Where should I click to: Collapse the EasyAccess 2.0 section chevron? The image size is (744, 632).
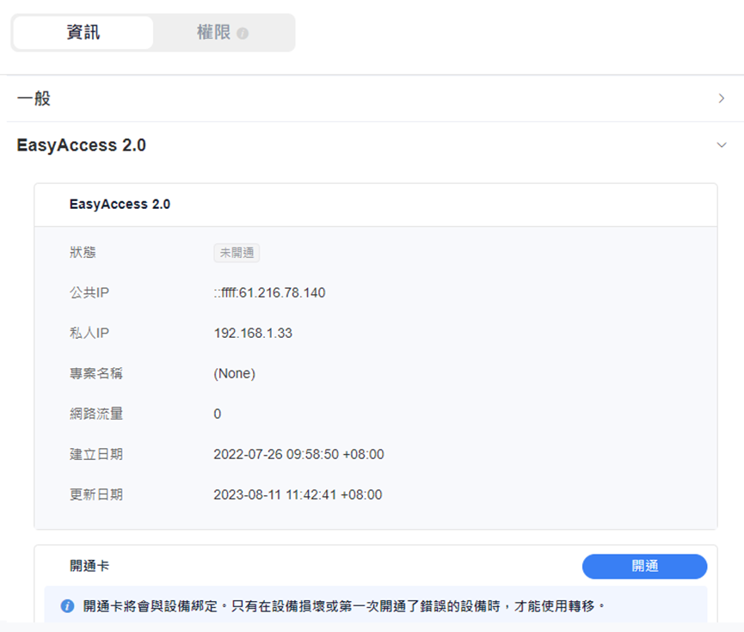click(722, 144)
